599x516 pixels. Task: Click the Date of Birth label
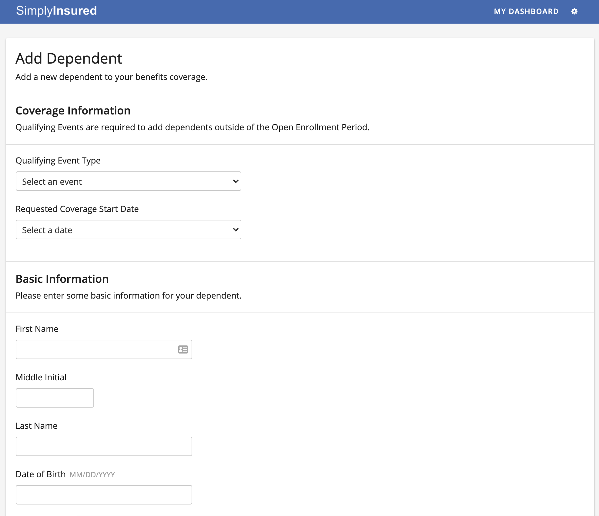point(41,474)
